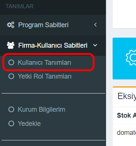Click the circle icon next to Kullanıcı Tanımları

(x=11, y=62)
